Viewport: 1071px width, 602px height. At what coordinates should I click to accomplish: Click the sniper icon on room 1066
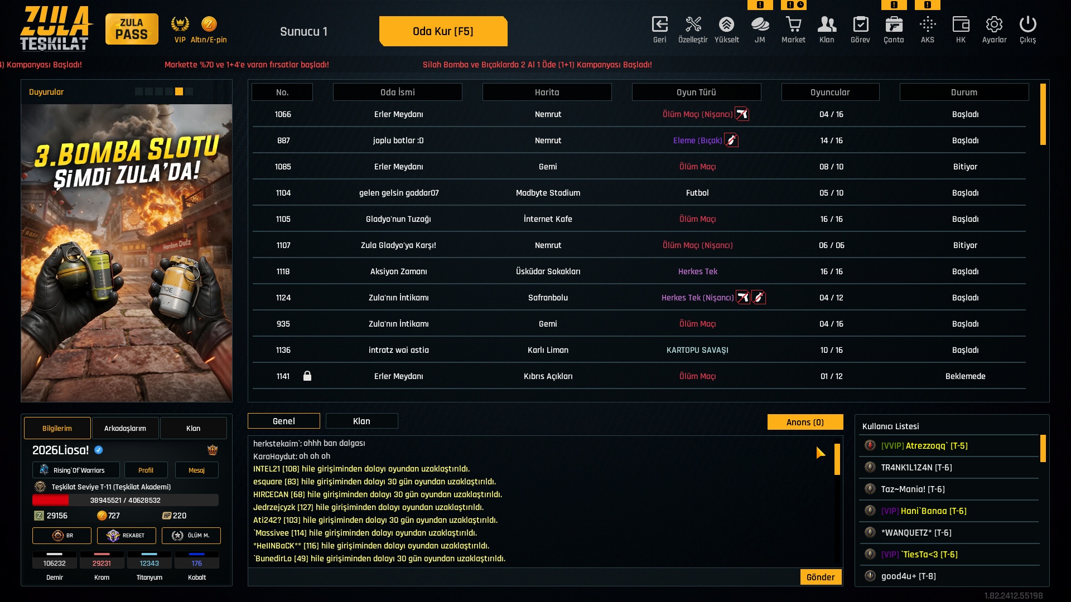pyautogui.click(x=742, y=114)
